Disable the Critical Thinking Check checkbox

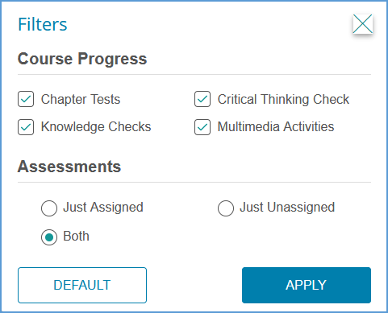(x=202, y=99)
